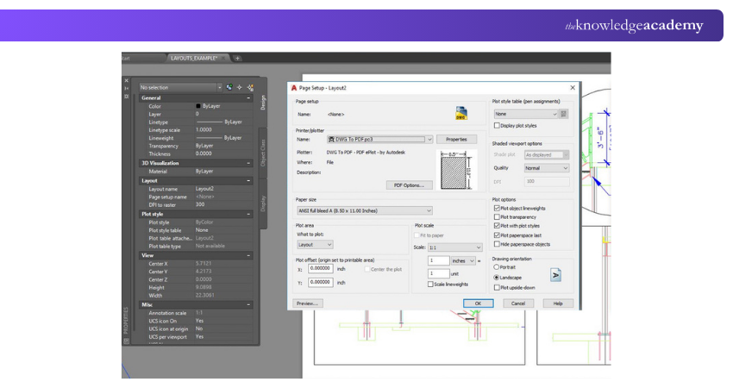Uncheck Plot with plot styles
Image resolution: width=733 pixels, height=388 pixels.
click(x=497, y=226)
